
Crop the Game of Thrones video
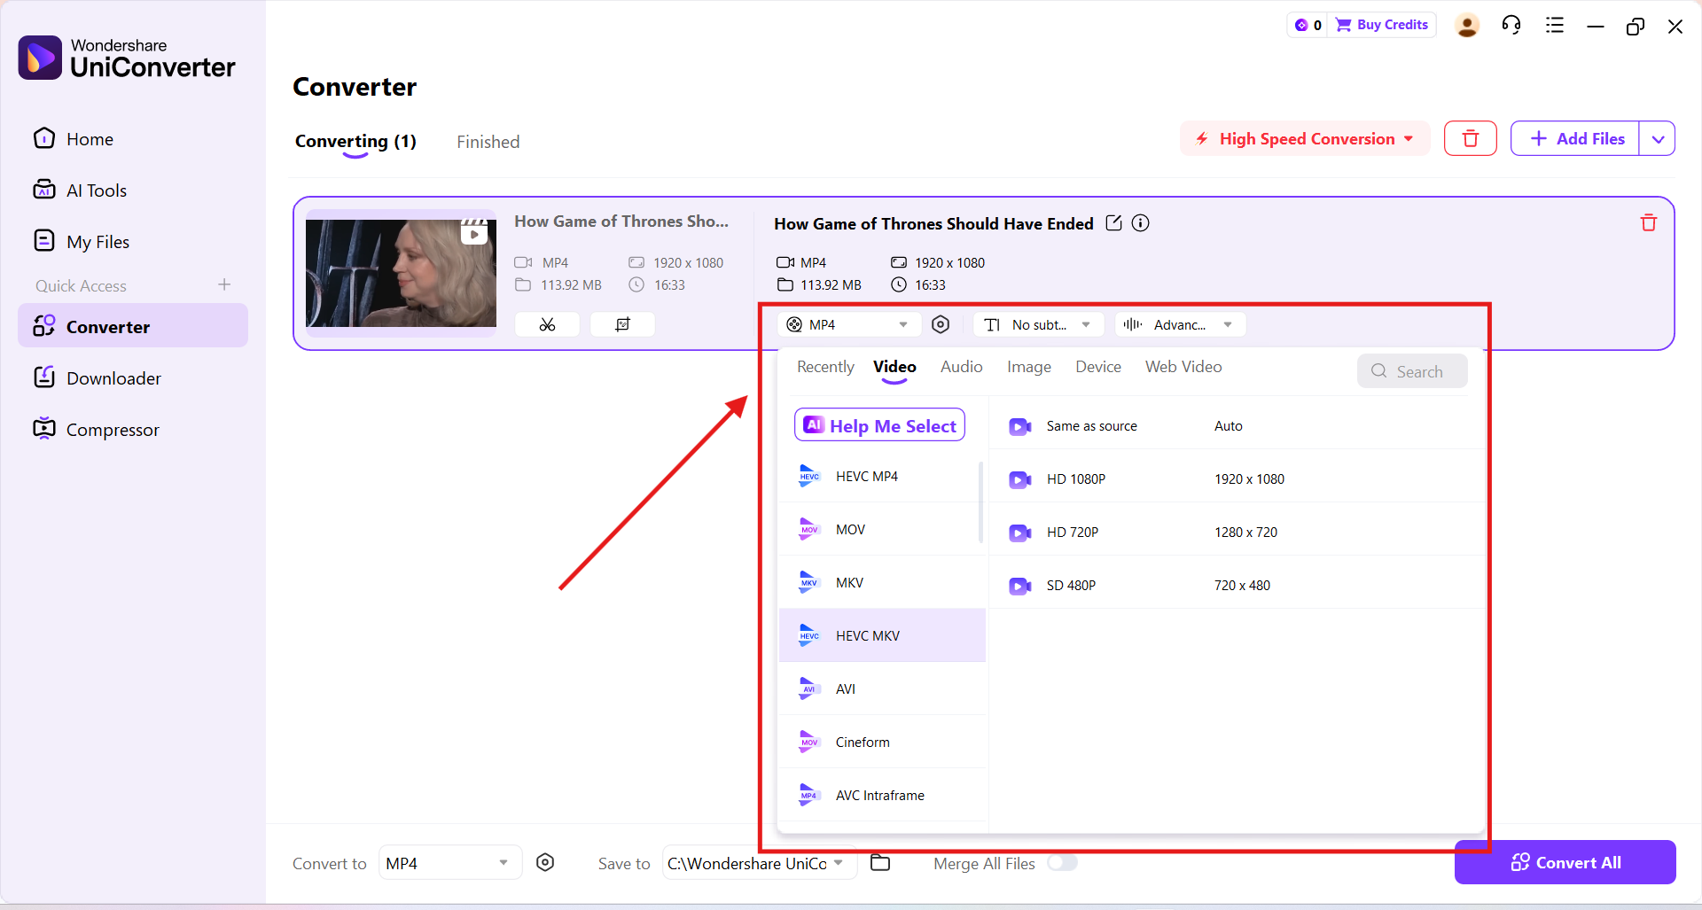pyautogui.click(x=622, y=324)
